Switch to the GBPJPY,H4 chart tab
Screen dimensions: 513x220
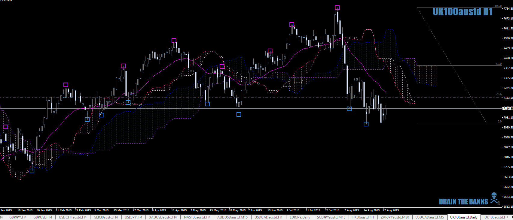pos(18,217)
